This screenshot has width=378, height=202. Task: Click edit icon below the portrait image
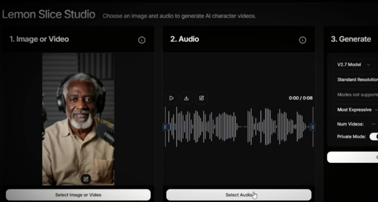(x=85, y=179)
